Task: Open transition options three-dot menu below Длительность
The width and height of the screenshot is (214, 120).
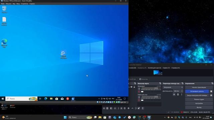Action: pos(182,94)
